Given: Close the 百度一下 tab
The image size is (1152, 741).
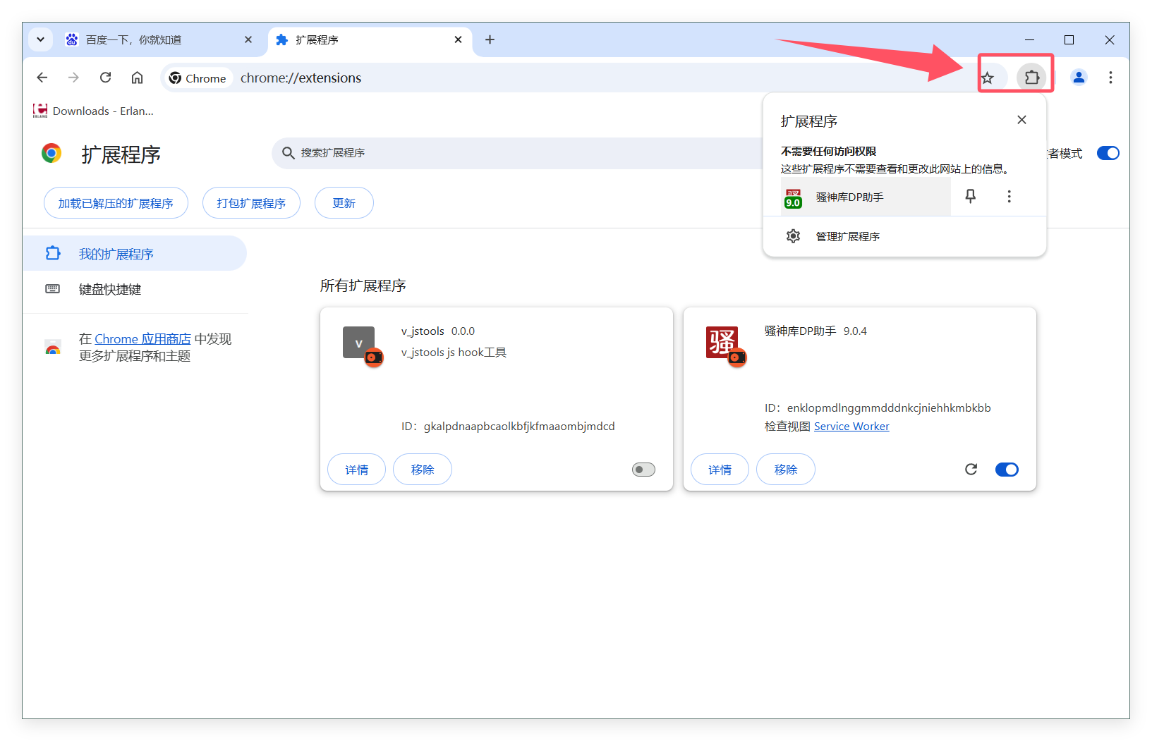Looking at the screenshot, I should coord(248,40).
